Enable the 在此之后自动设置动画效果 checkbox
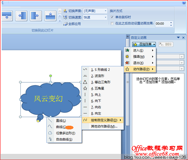This screenshot has height=160, width=188. click(x=112, y=24)
